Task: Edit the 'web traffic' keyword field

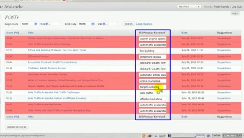Action: coord(153,93)
